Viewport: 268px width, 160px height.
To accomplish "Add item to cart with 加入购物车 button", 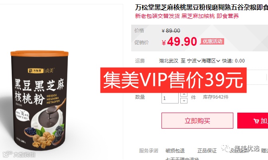I will tap(252, 121).
